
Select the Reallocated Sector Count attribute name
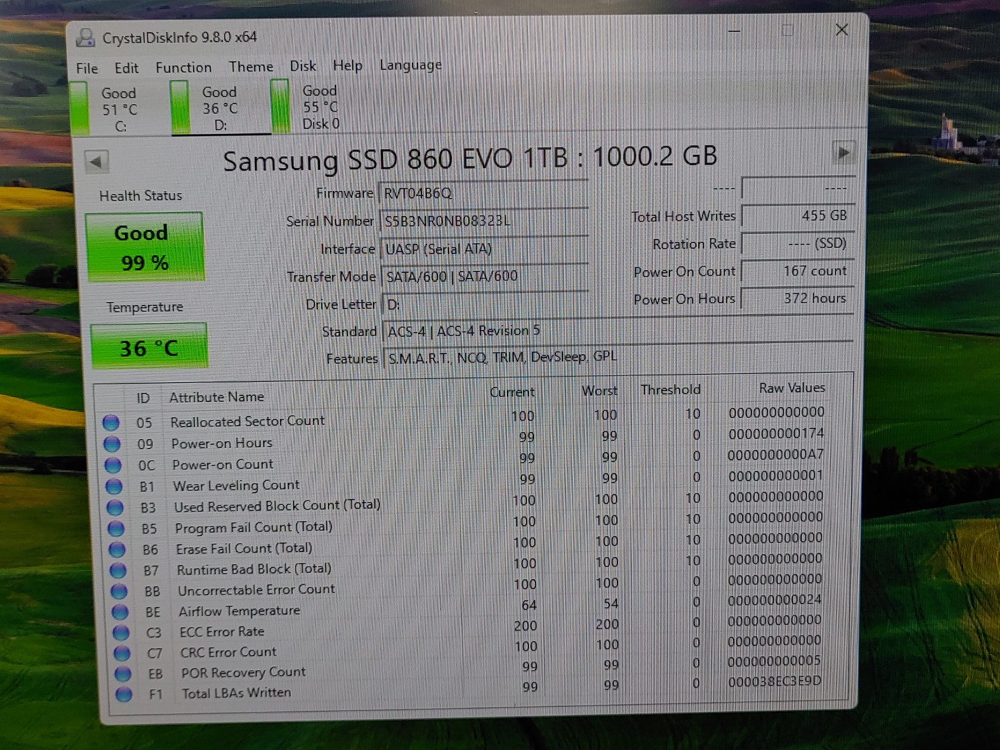click(247, 421)
